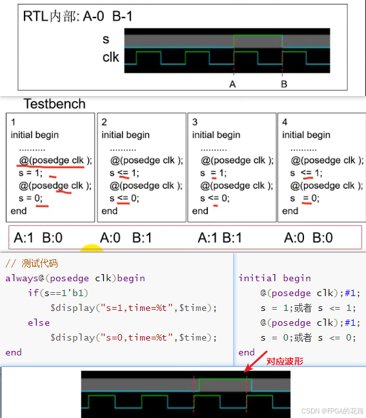Click the '// 测试代码' comment line
Viewport: 366px width, 418px height.
click(x=32, y=263)
